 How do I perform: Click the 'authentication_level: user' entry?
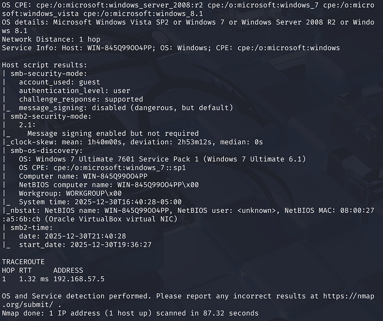(x=74, y=90)
